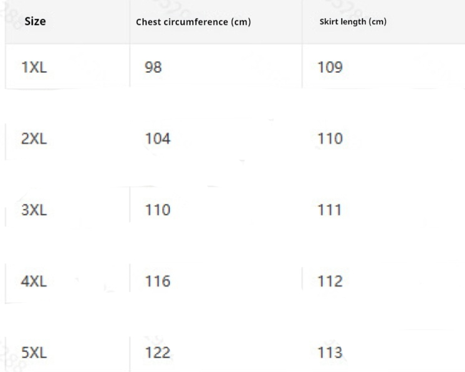The height and width of the screenshot is (372, 465).
Task: Choose the 3XL size cell
Action: (x=34, y=211)
